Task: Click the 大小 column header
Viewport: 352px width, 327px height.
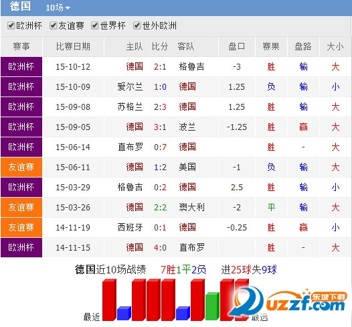Action: pos(335,46)
